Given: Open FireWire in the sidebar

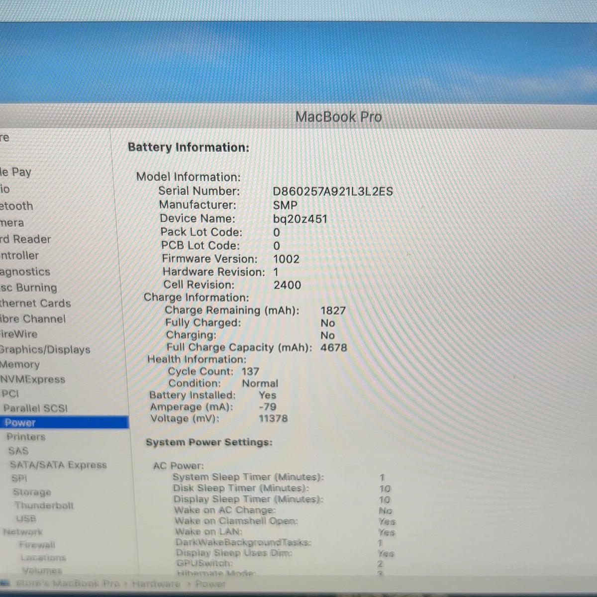Looking at the screenshot, I should point(19,334).
